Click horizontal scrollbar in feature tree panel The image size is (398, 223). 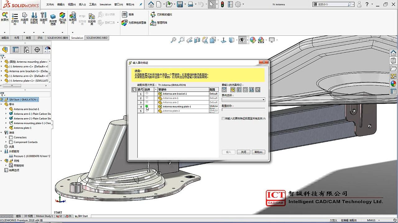[x=12, y=86]
